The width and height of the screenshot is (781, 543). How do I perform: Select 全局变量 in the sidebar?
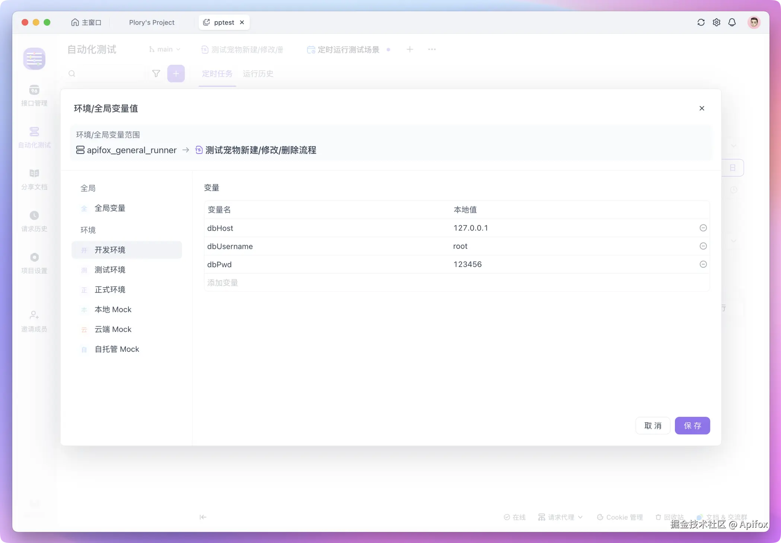(110, 208)
